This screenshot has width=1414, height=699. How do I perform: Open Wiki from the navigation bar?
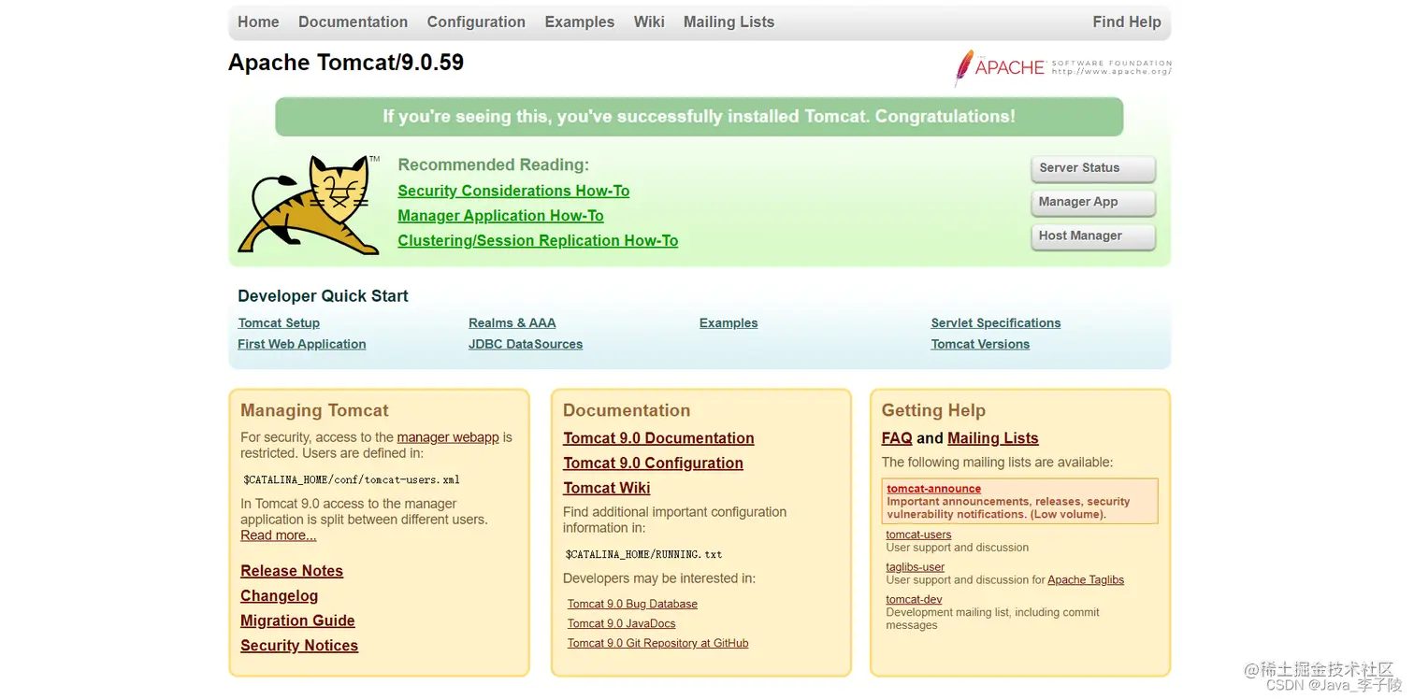pyautogui.click(x=649, y=21)
